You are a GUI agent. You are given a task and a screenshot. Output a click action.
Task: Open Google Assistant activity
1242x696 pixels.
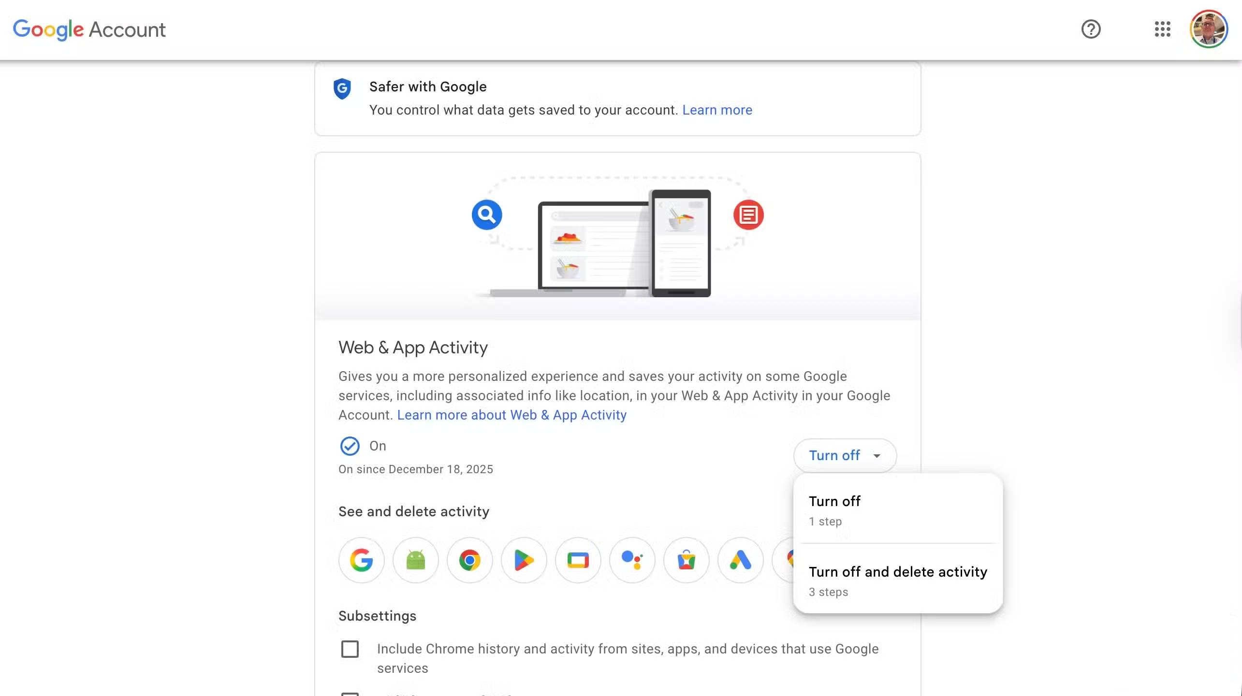coord(632,560)
